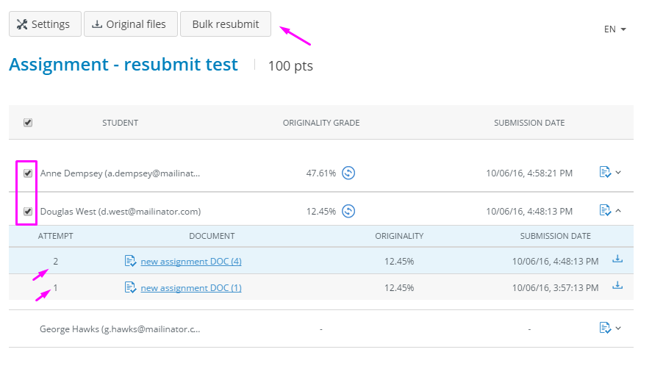Click the Assignment - resubmit test title

(x=123, y=65)
